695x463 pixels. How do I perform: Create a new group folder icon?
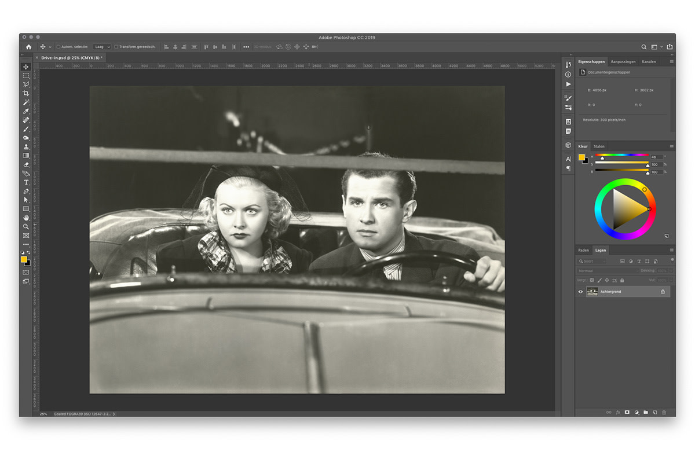[x=646, y=412]
